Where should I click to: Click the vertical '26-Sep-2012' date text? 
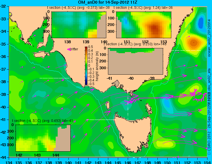[209, 118]
